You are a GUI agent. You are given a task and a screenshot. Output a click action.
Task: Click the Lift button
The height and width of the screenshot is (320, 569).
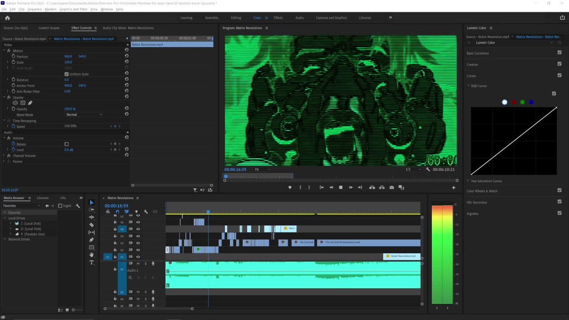pos(372,188)
